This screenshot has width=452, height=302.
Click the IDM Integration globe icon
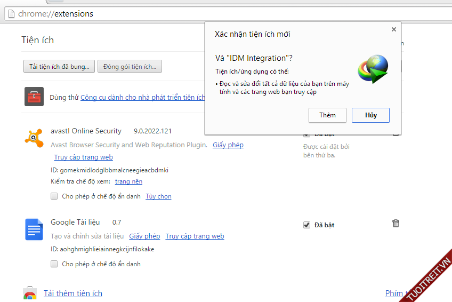(x=373, y=69)
